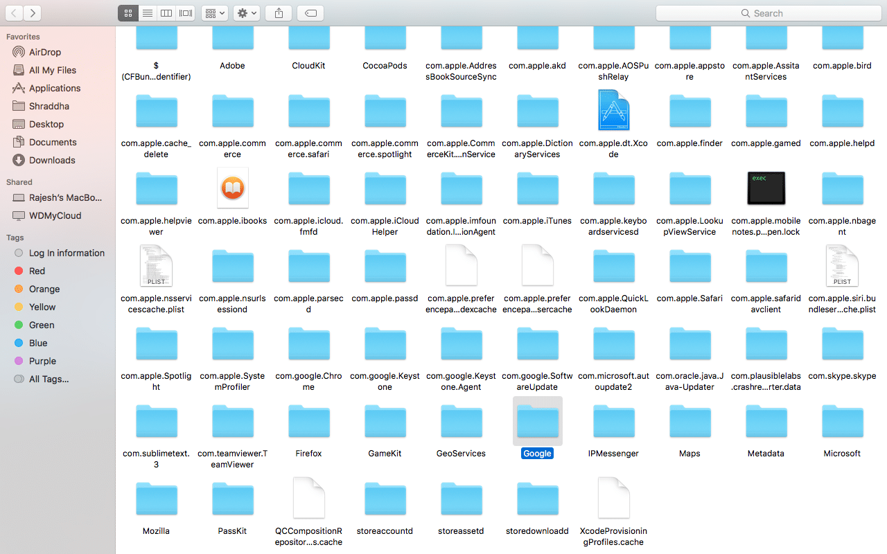Select com.apple.nsservicescache.plist file

[x=156, y=265]
